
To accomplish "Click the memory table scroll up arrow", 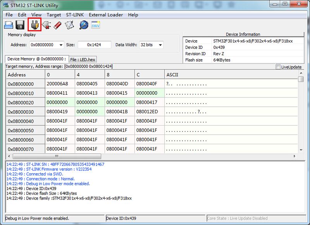I will click(x=301, y=73).
